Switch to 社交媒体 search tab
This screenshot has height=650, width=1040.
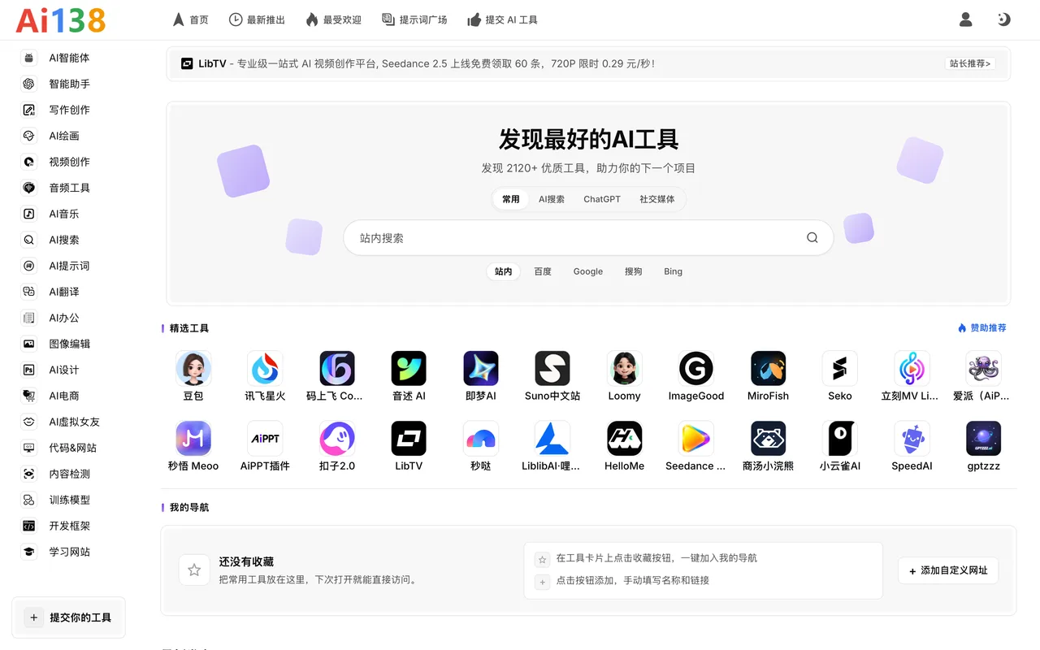coord(657,199)
